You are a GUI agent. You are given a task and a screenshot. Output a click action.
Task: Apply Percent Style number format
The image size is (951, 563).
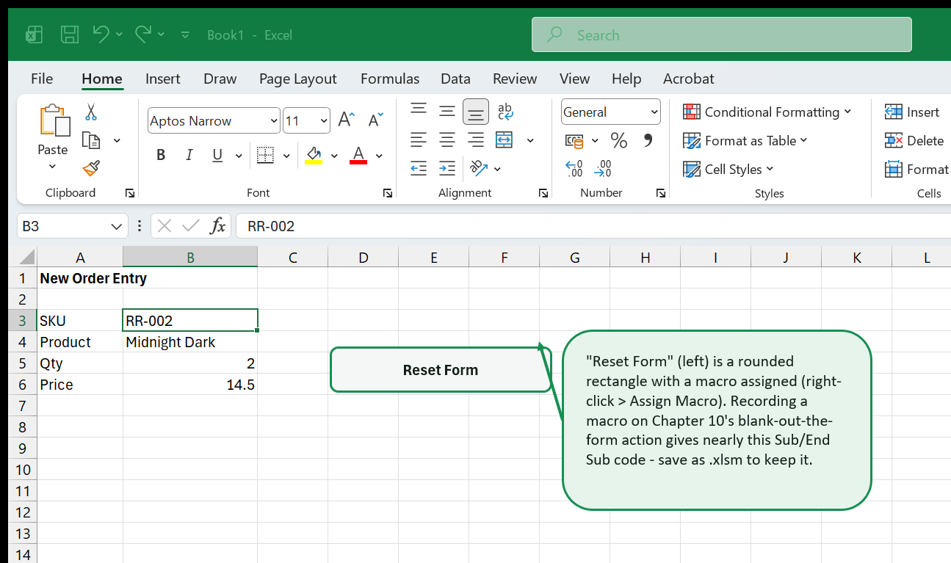pos(619,140)
